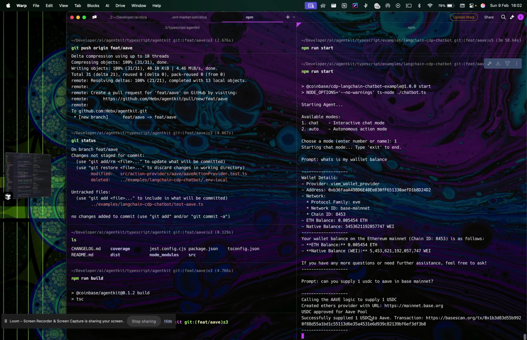This screenshot has height=340, width=527.
Task: Open the Notion menu bar icon
Action: [x=344, y=5]
